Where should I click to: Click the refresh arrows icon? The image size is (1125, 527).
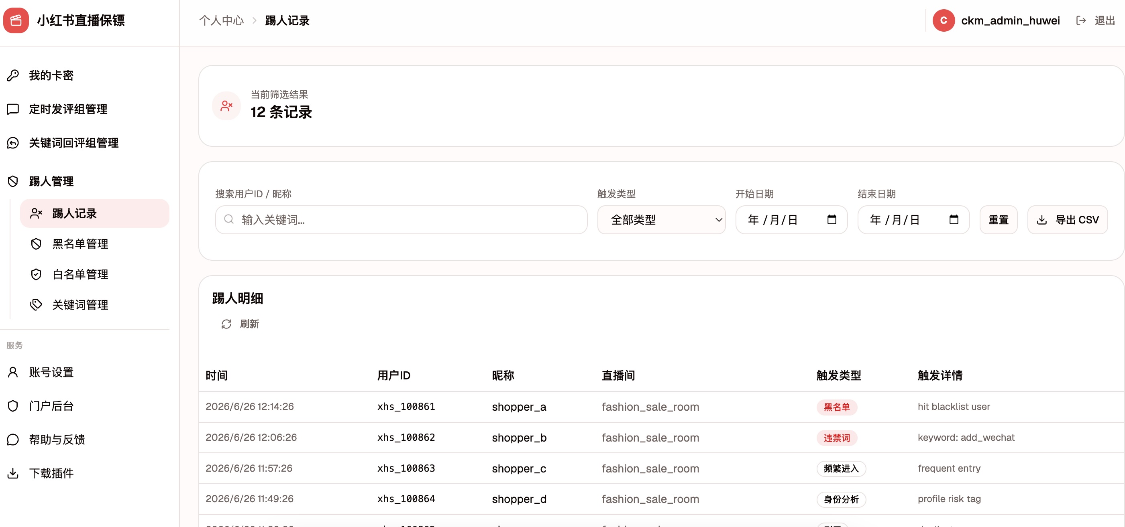[x=226, y=324]
